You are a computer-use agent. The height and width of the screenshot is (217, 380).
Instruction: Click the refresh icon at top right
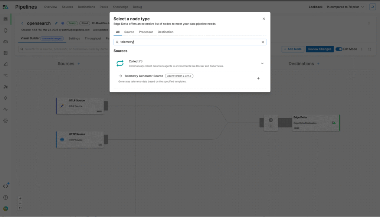click(x=373, y=7)
